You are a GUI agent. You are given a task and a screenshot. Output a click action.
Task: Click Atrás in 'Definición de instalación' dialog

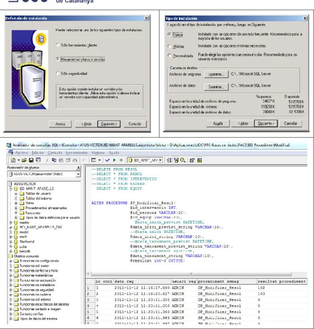87,124
